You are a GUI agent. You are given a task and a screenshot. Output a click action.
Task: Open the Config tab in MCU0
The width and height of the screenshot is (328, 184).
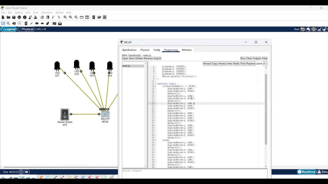(x=157, y=50)
